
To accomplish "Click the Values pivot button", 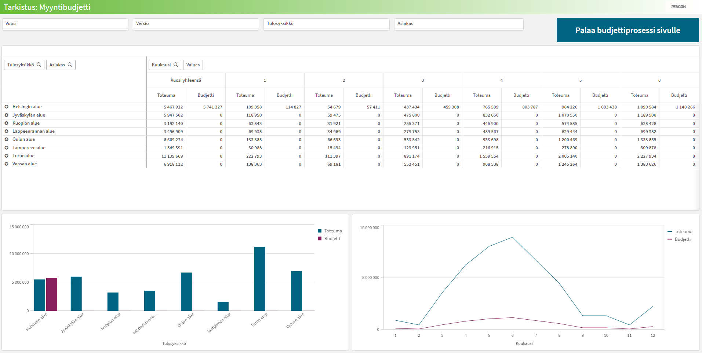I will pyautogui.click(x=193, y=65).
